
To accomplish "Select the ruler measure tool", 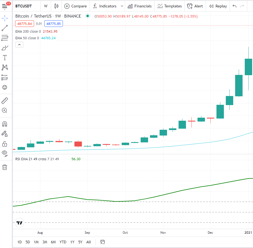I will pos(5,101).
